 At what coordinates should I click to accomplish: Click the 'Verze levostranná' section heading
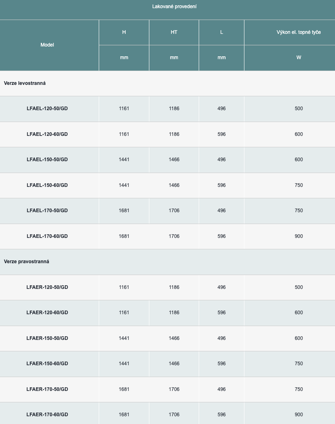click(25, 83)
